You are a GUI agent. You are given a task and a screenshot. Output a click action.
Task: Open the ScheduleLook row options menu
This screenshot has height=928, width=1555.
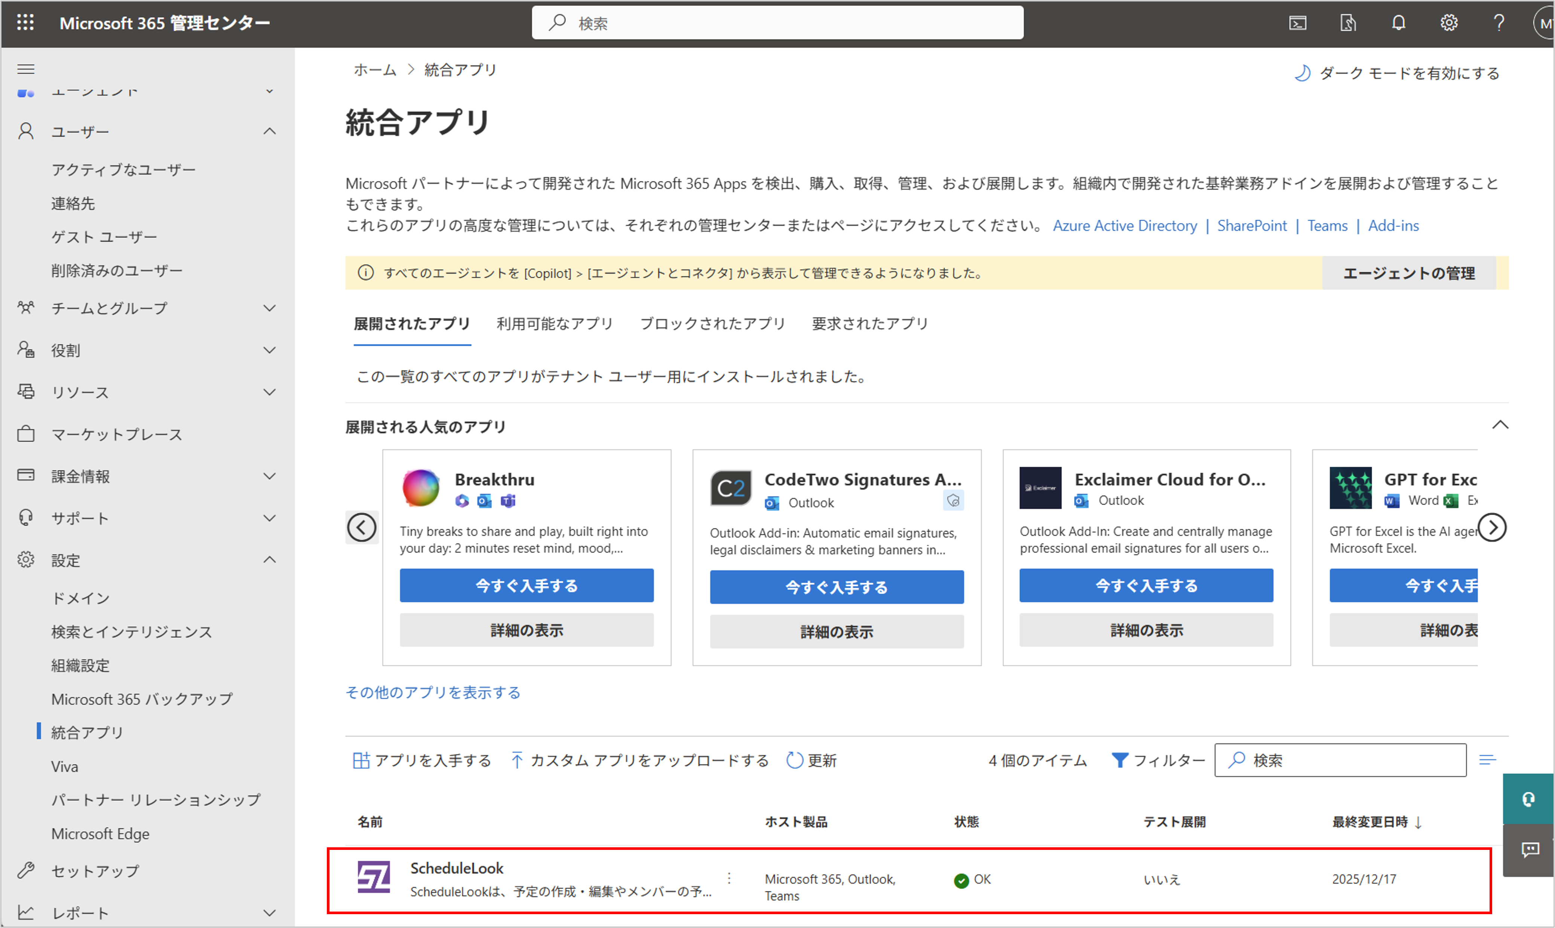point(729,879)
